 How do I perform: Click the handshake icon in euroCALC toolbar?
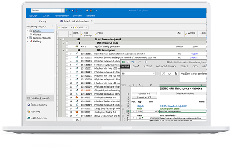[73, 10]
